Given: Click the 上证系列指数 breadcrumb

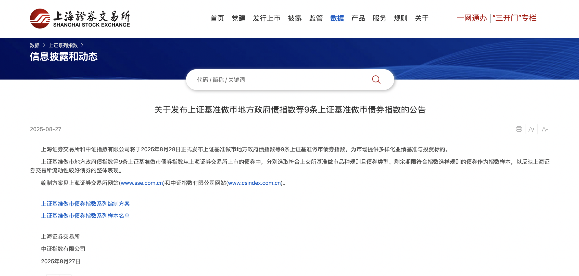Looking at the screenshot, I should 63,45.
